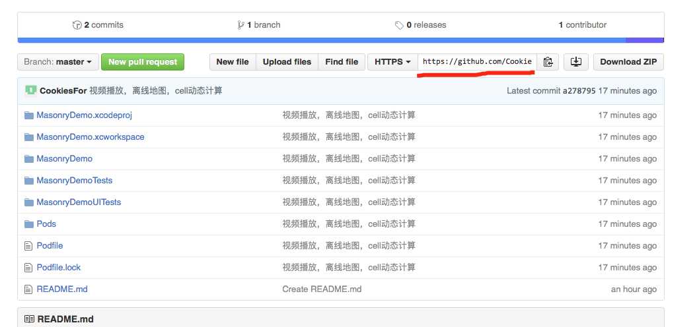Open the CookiesFor author link
This screenshot has width=699, height=327.
click(63, 91)
